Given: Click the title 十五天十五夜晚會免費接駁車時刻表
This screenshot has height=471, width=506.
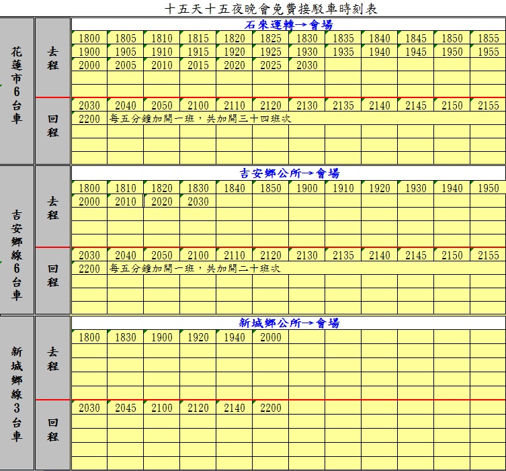Looking at the screenshot, I should click(x=271, y=9).
